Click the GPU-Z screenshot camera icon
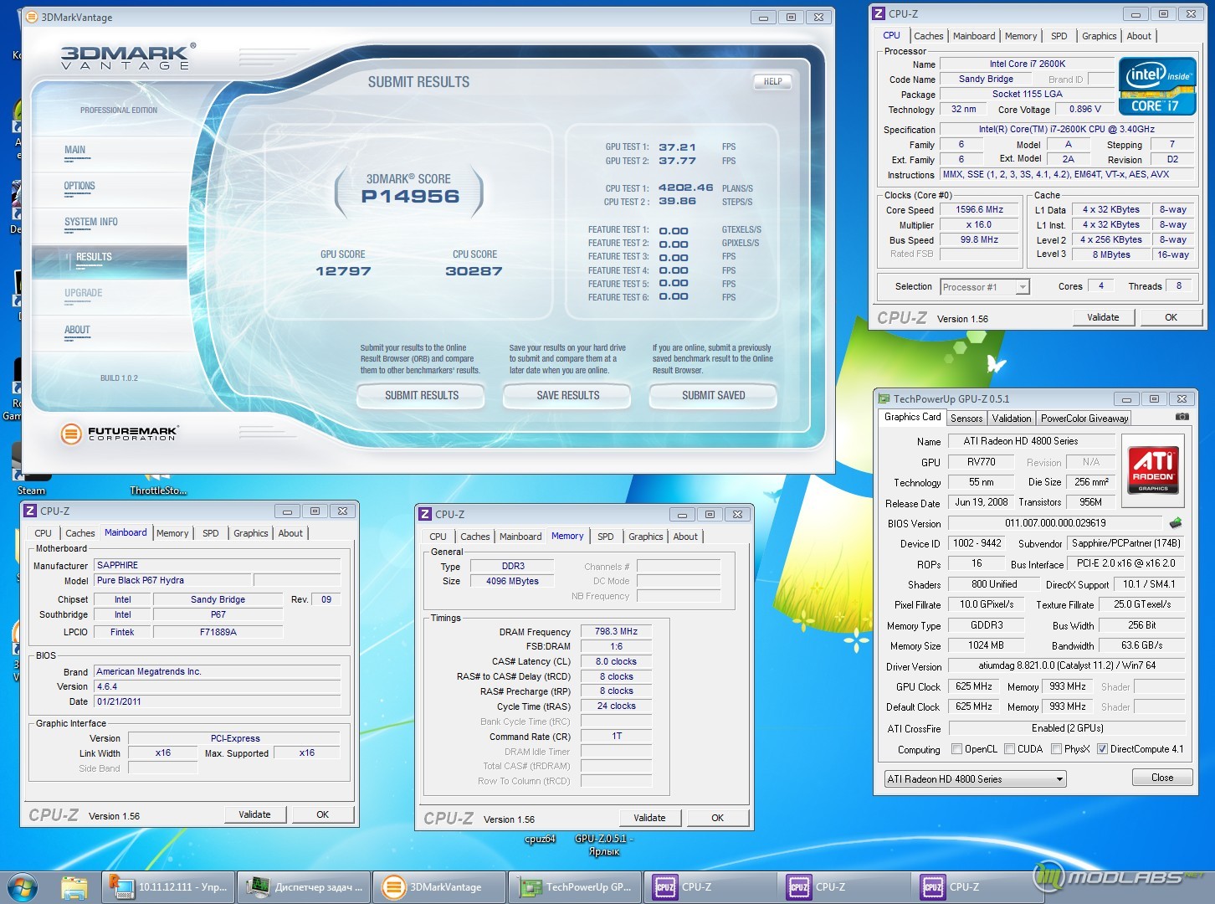The height and width of the screenshot is (904, 1215). coord(1182,416)
